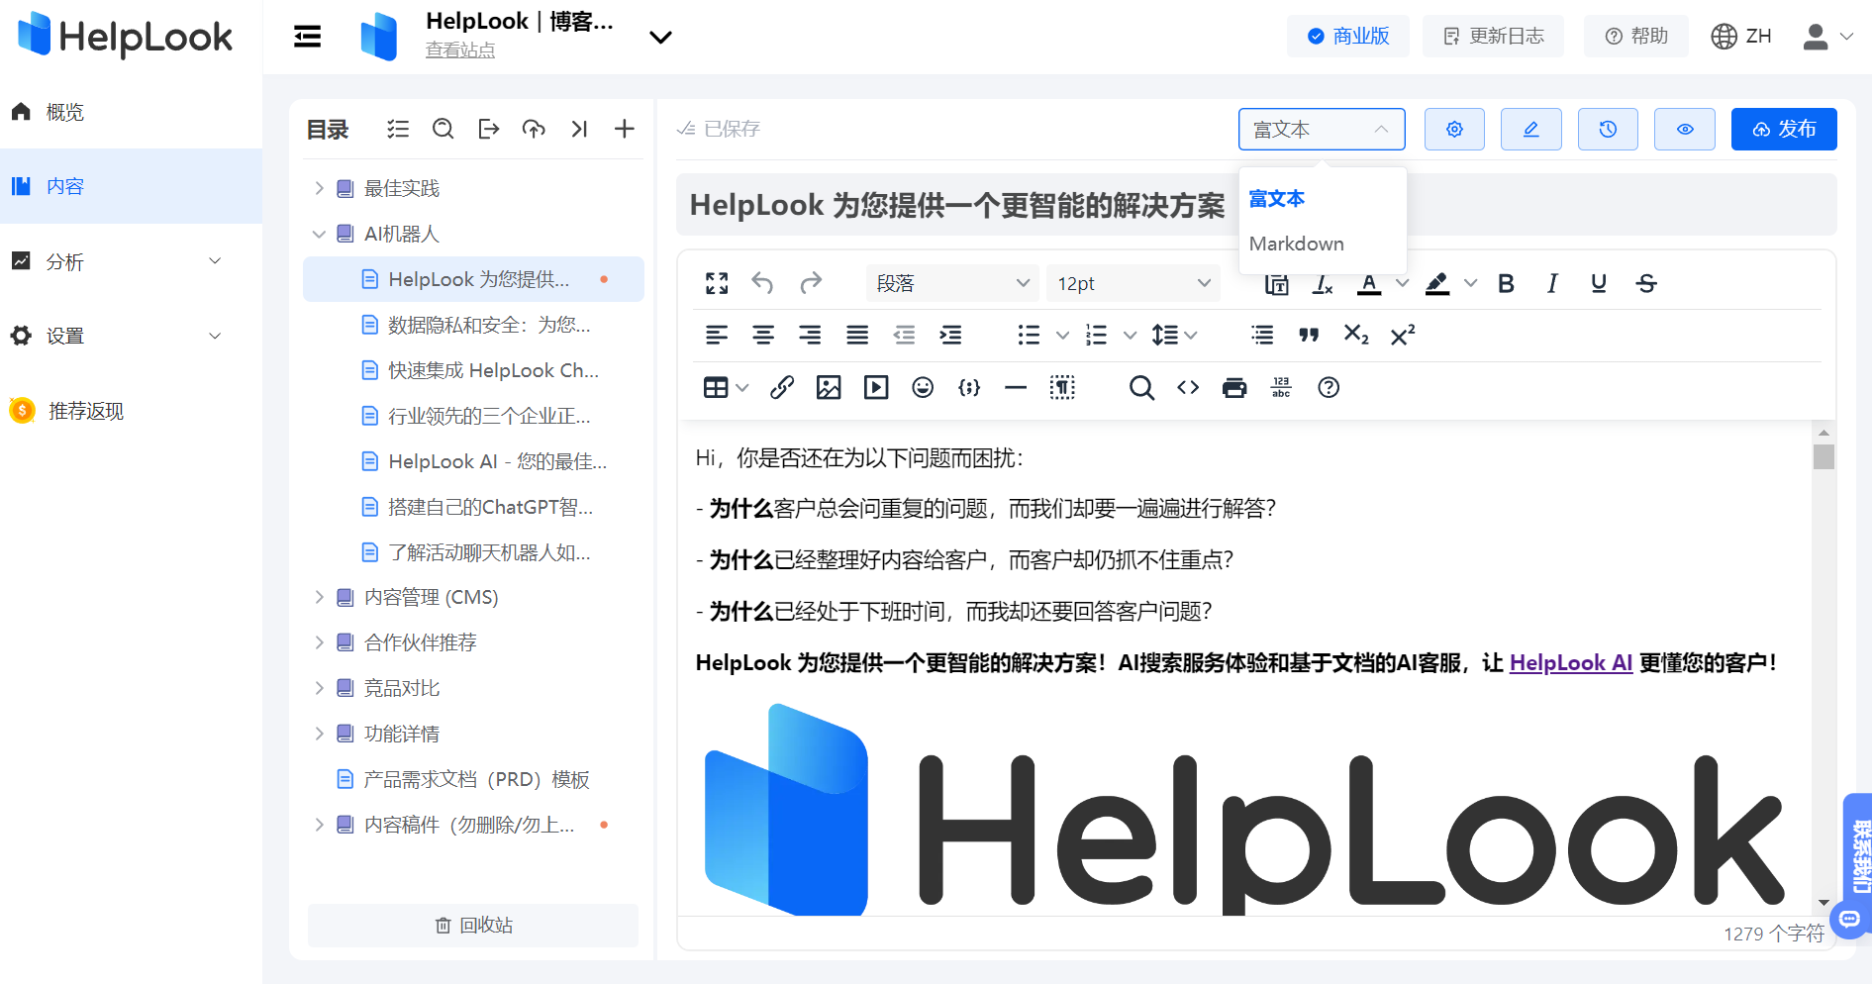
Task: Preview the article with the eye button
Action: point(1685,129)
